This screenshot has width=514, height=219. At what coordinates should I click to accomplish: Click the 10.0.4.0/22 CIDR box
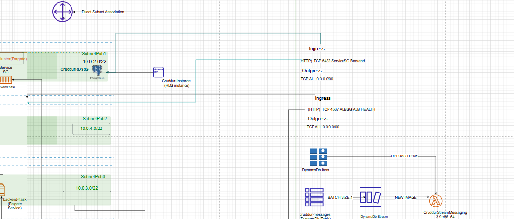point(91,129)
